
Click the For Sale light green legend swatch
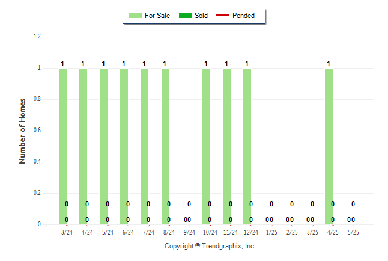click(135, 16)
